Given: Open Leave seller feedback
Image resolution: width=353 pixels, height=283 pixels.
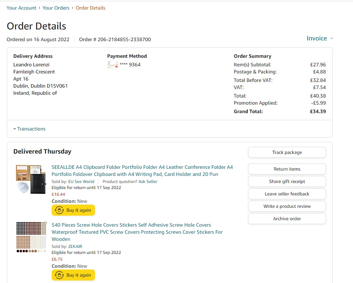Looking at the screenshot, I should pos(287,194).
